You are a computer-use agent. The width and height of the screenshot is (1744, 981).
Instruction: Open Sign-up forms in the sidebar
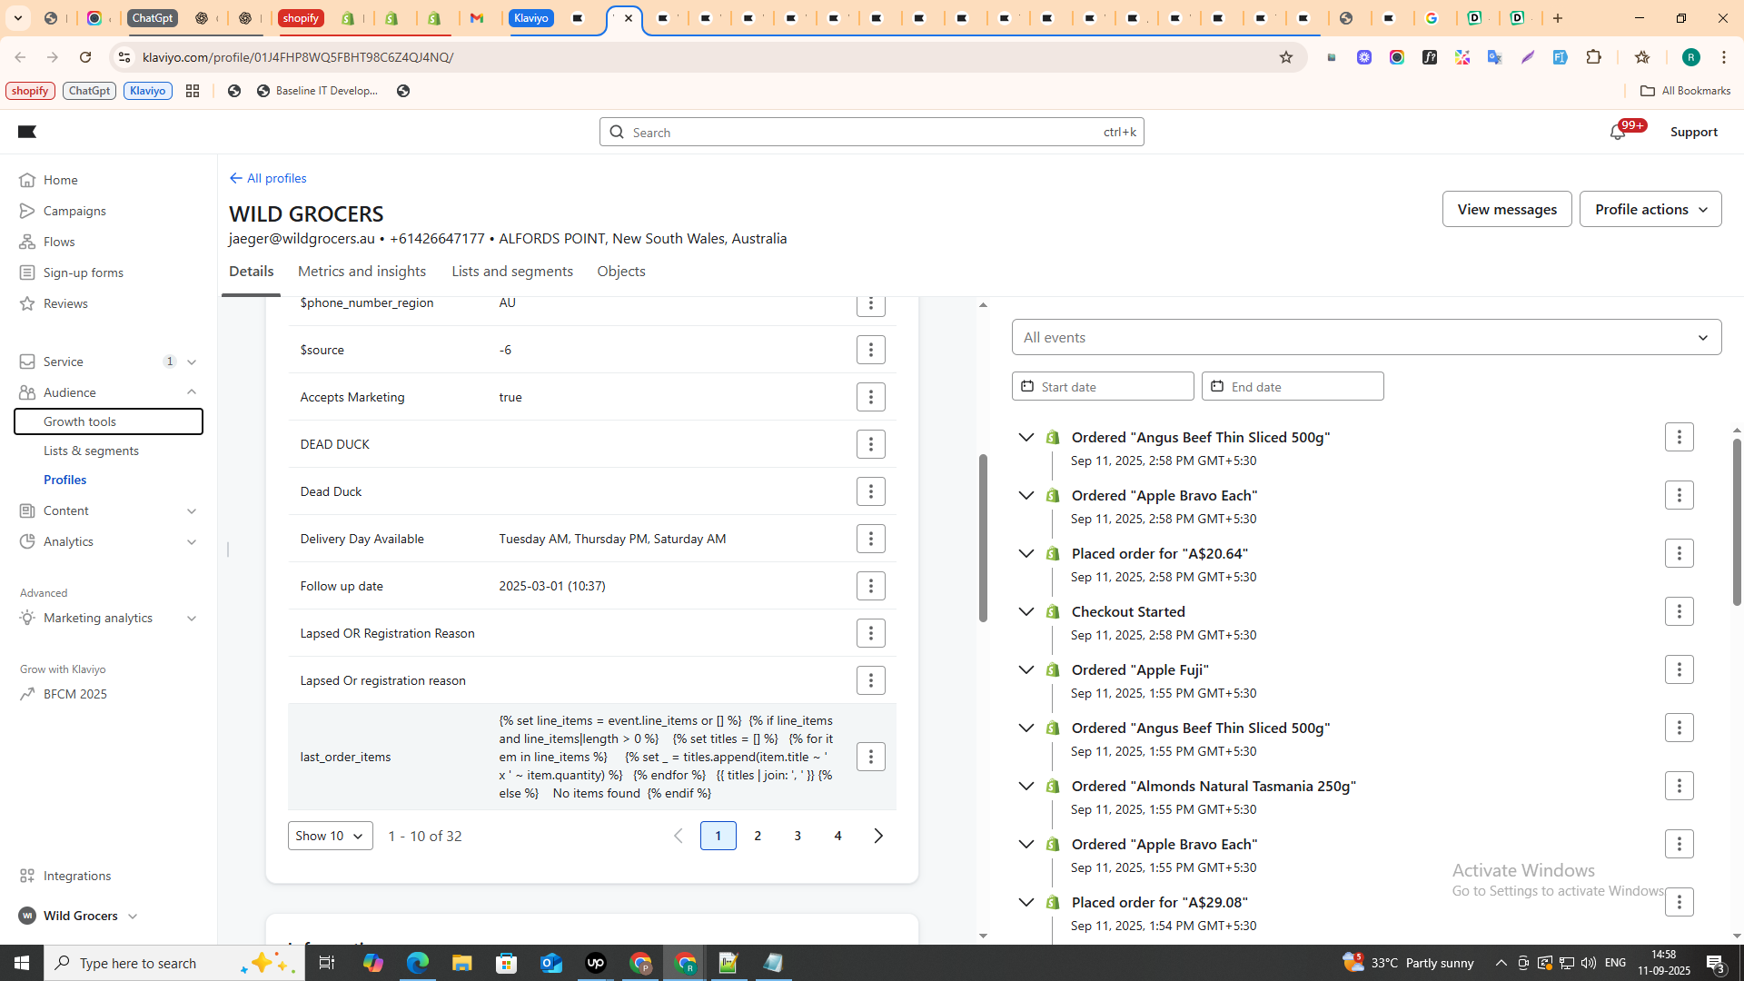click(x=82, y=272)
